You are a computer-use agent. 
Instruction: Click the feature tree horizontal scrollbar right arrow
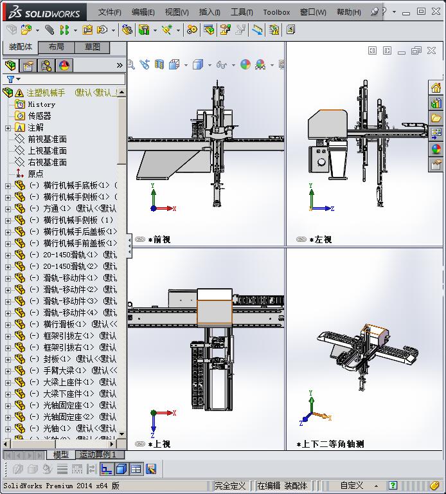point(112,444)
